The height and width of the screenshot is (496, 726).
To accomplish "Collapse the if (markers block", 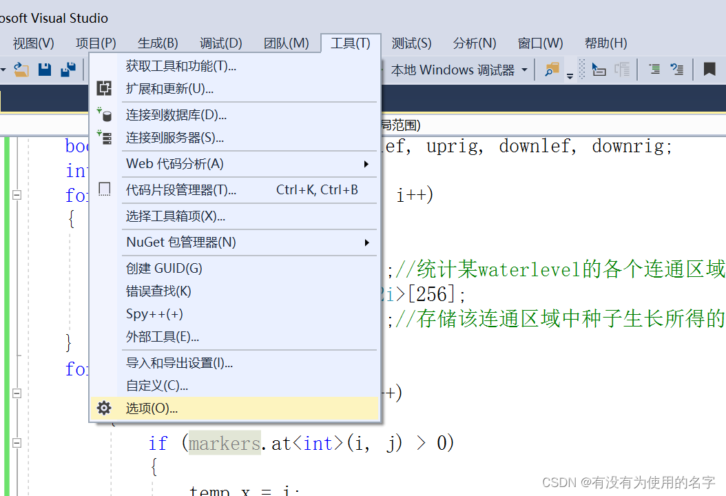I will click(17, 443).
